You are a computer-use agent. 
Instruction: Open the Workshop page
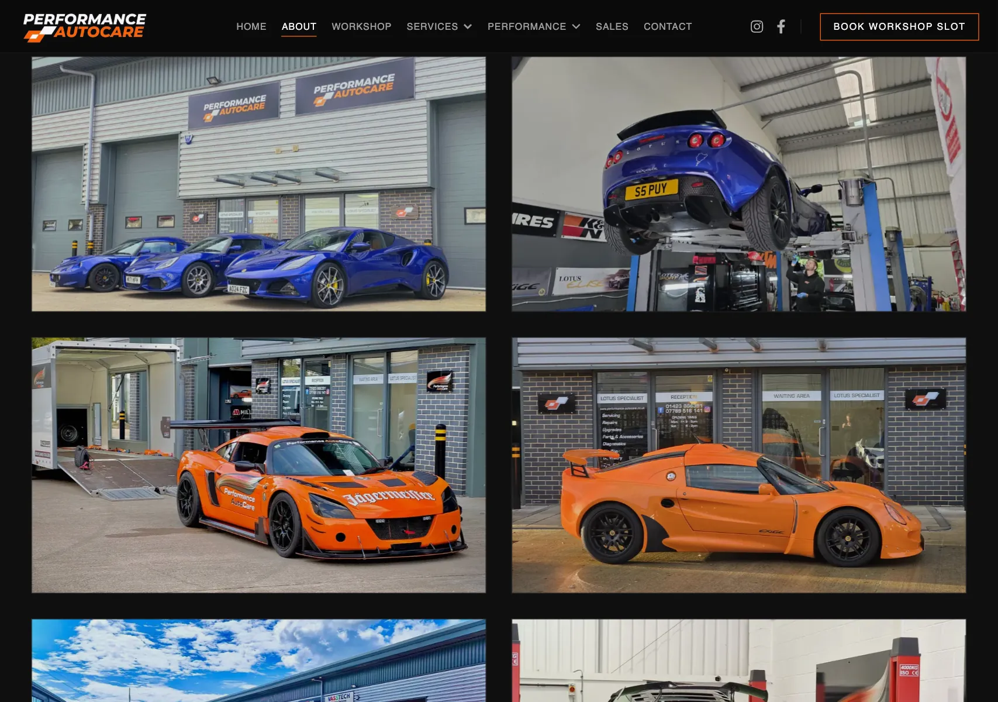tap(361, 26)
